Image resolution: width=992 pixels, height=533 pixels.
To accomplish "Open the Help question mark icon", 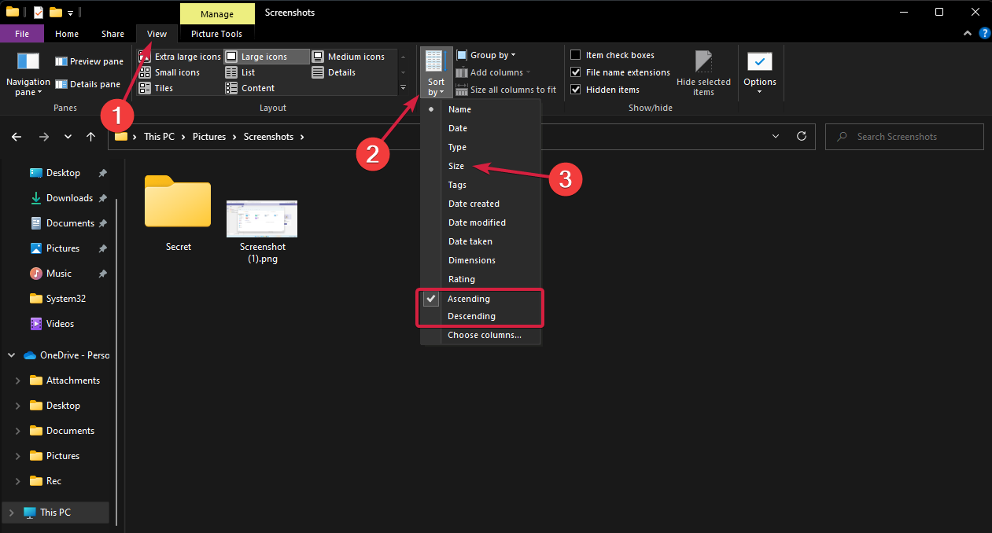I will pyautogui.click(x=984, y=34).
